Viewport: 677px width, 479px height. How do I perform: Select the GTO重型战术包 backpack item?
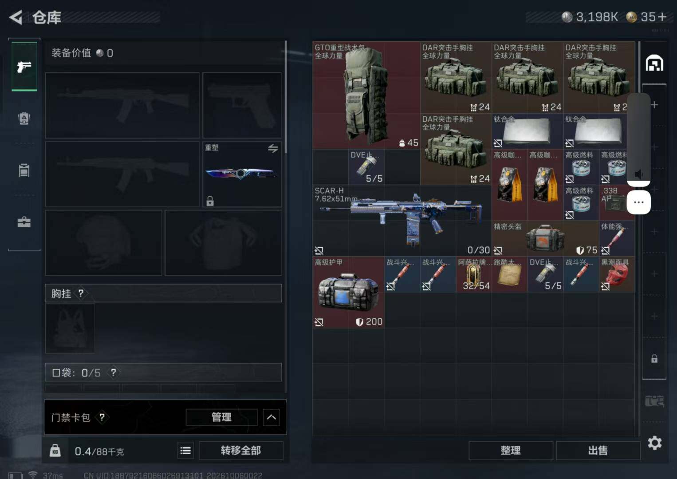(x=366, y=95)
